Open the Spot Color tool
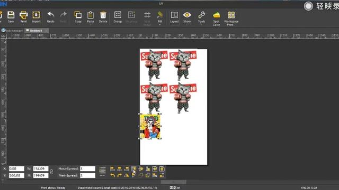 click(x=216, y=18)
